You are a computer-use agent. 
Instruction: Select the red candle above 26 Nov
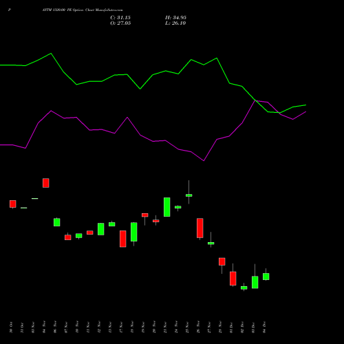click(x=200, y=228)
